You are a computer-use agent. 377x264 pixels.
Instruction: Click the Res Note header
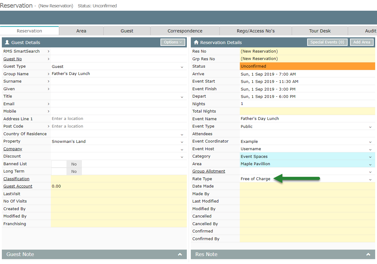[x=283, y=255]
